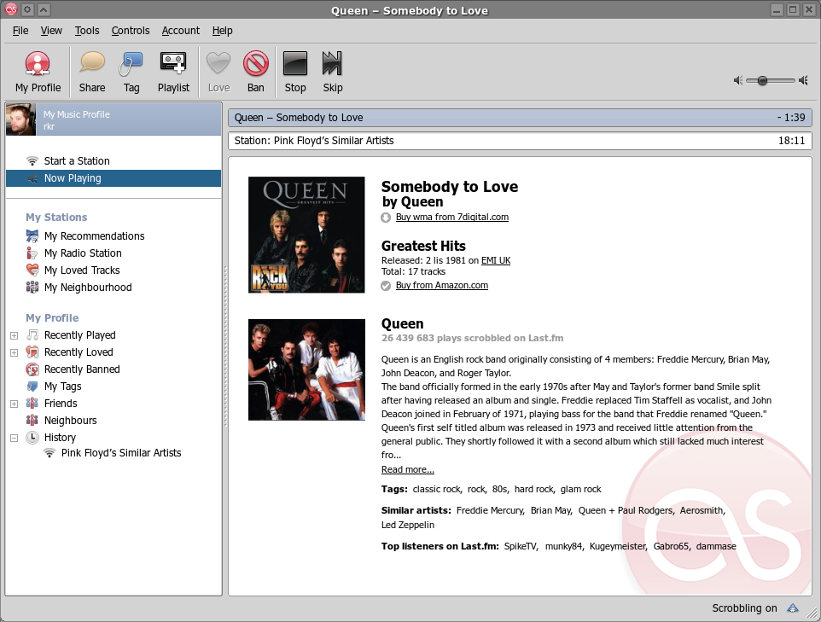Viewport: 821px width, 622px height.
Task: Open the View menu
Action: click(51, 31)
